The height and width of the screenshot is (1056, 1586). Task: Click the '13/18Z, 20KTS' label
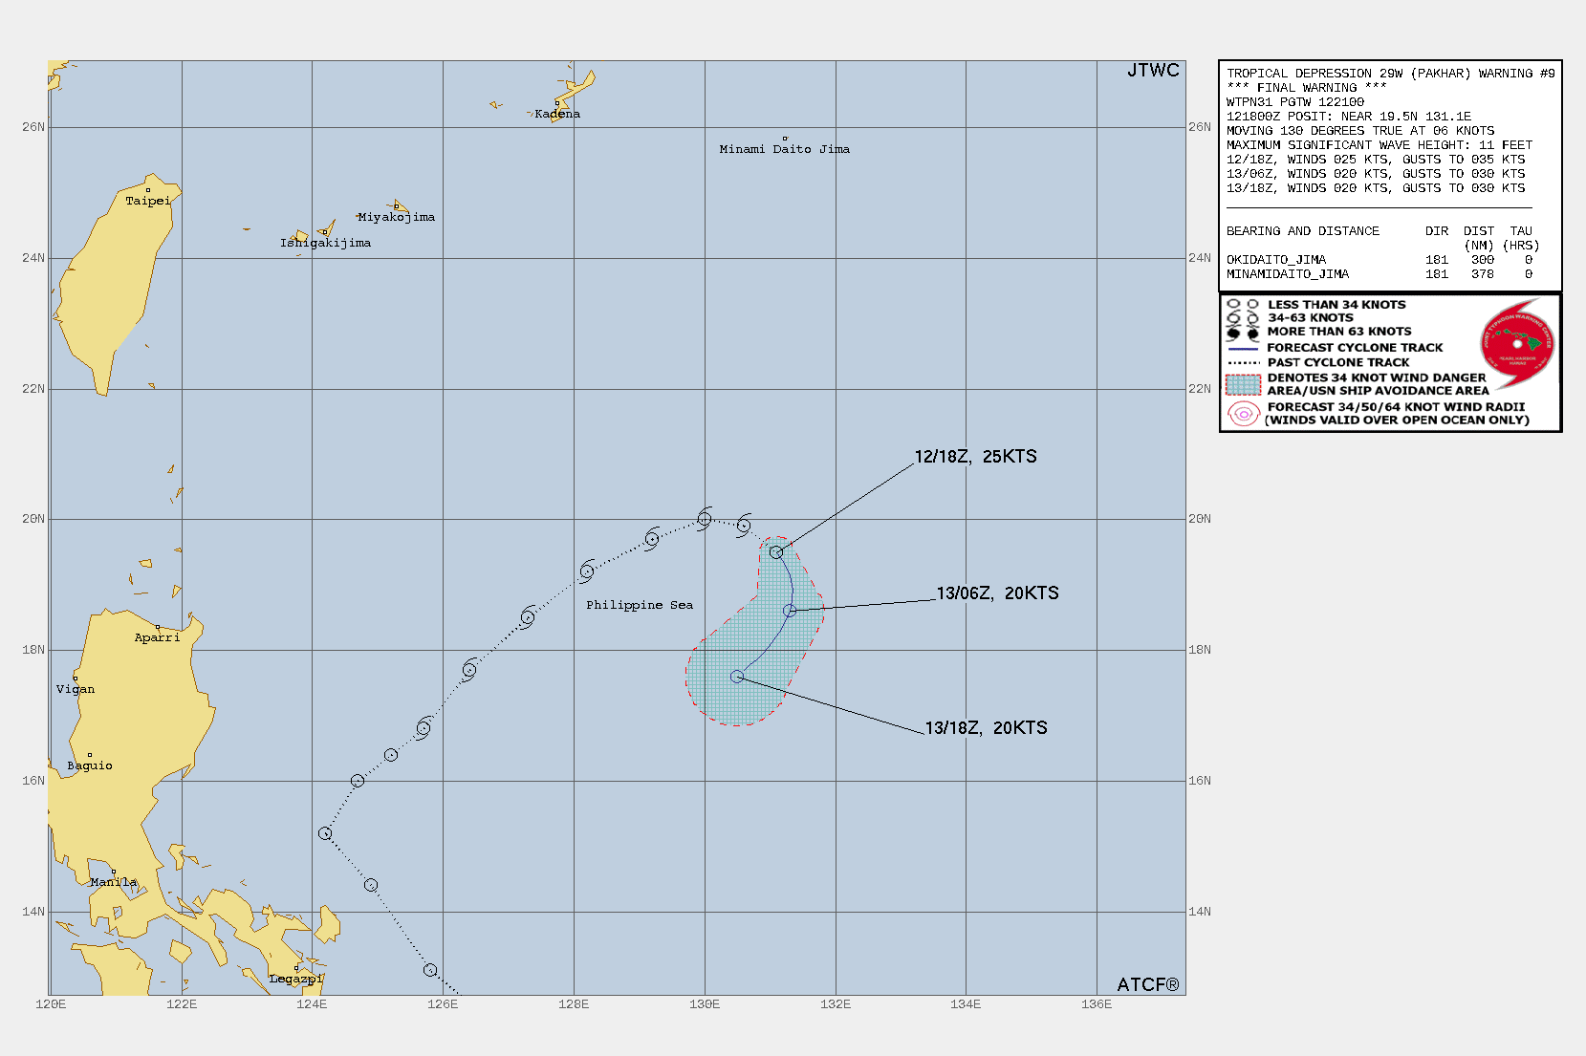[986, 728]
